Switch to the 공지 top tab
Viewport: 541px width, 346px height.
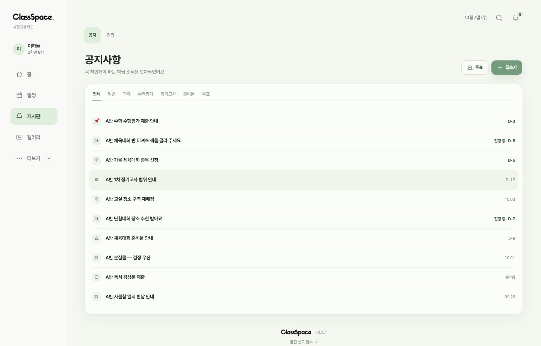click(x=92, y=35)
